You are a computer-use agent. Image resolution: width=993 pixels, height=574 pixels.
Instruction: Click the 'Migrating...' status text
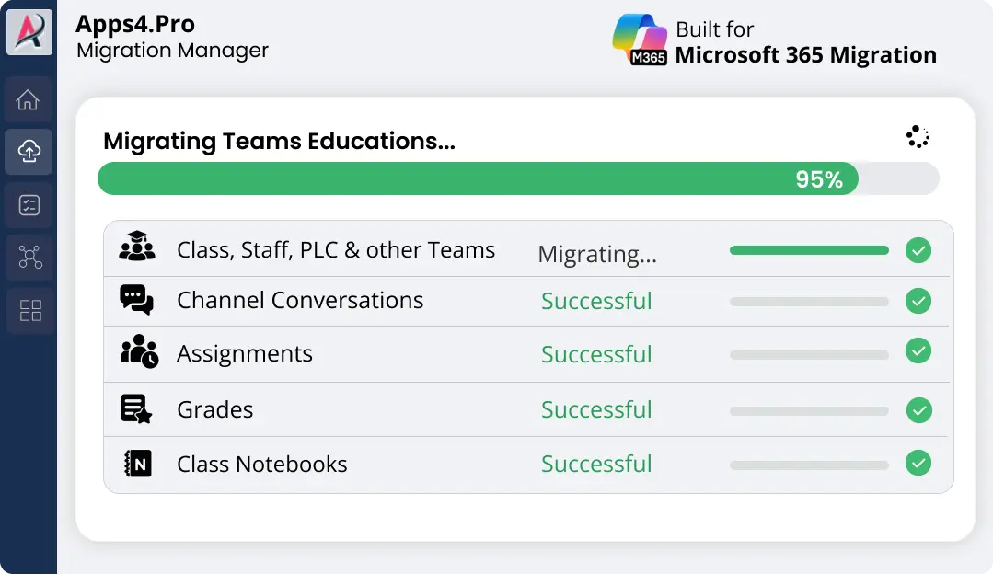[x=597, y=255]
